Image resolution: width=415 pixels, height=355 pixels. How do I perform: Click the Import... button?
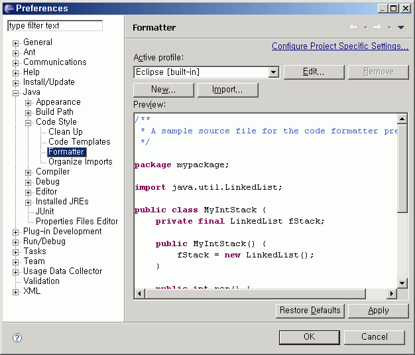pos(227,90)
